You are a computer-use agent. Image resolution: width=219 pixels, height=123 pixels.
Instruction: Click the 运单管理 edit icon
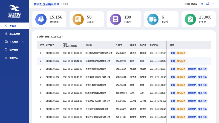(x=6, y=50)
